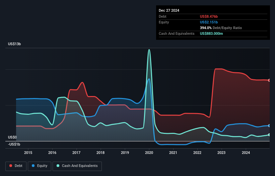The width and height of the screenshot is (275, 176).
Task: Click the Debt label in tooltip
Action: coord(162,16)
